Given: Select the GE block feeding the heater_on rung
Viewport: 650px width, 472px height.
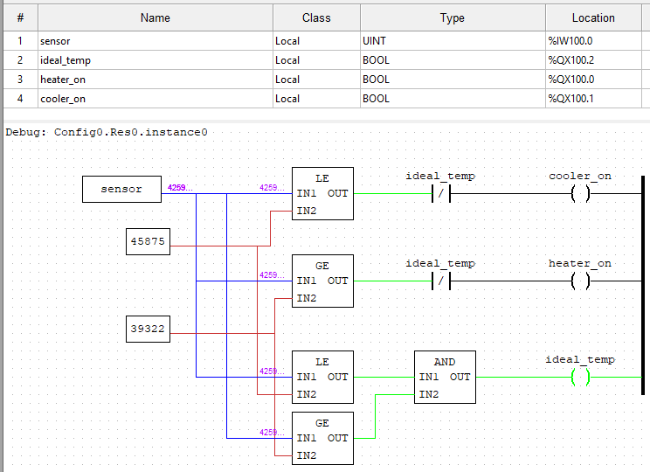Looking at the screenshot, I should click(x=322, y=281).
